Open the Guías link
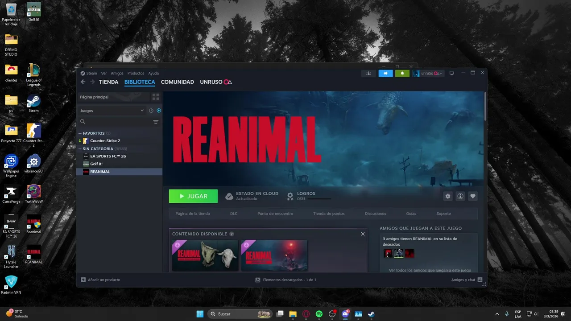The image size is (571, 321). (411, 214)
